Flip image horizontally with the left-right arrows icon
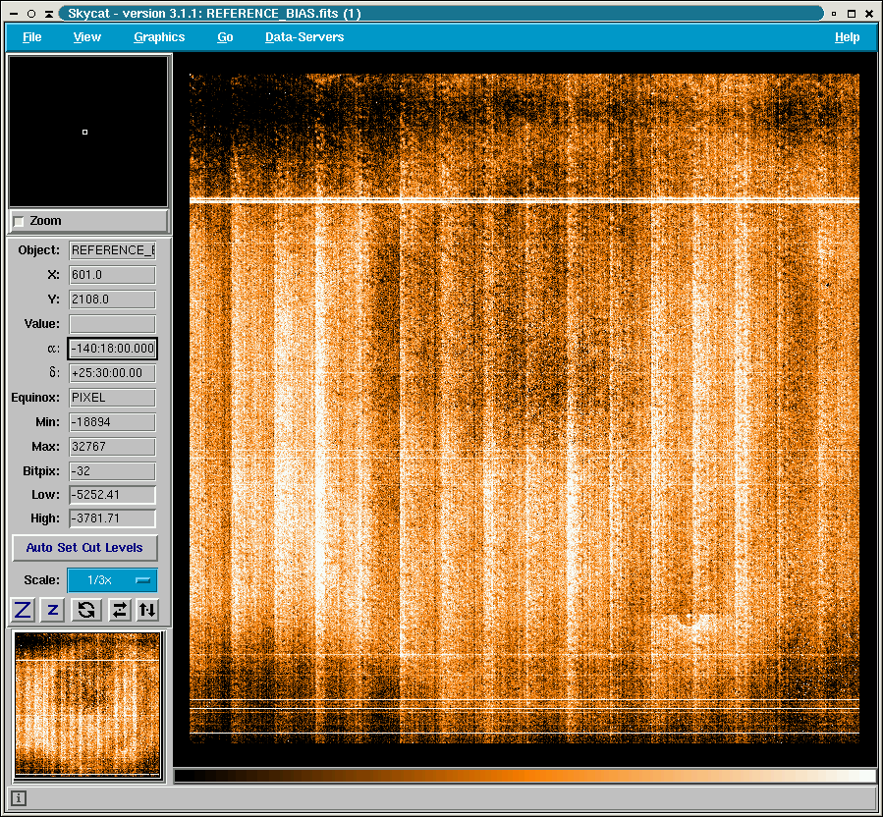The image size is (883, 817). 119,610
